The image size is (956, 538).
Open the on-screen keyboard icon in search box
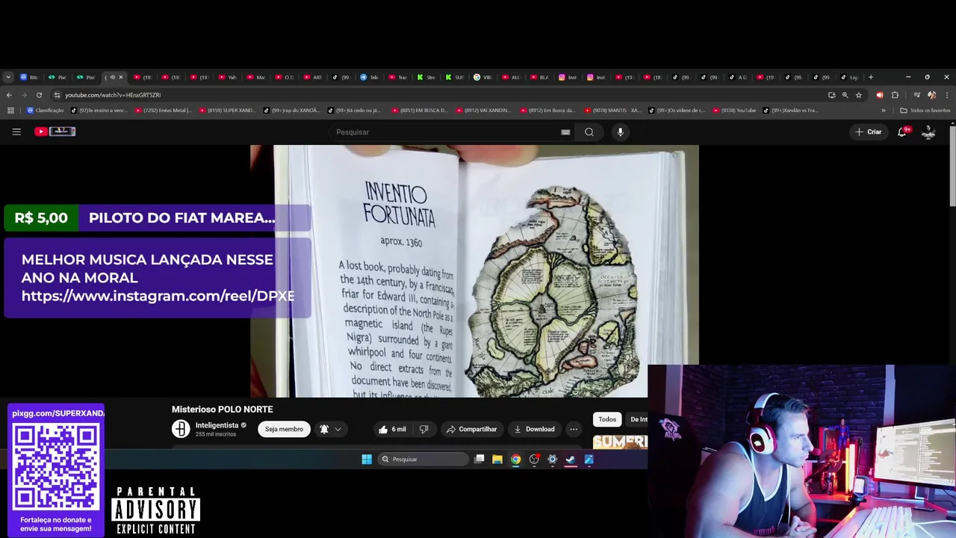click(565, 132)
